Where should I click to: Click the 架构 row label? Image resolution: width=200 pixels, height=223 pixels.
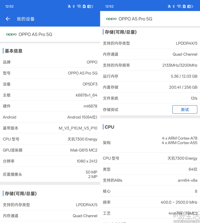click(107, 143)
